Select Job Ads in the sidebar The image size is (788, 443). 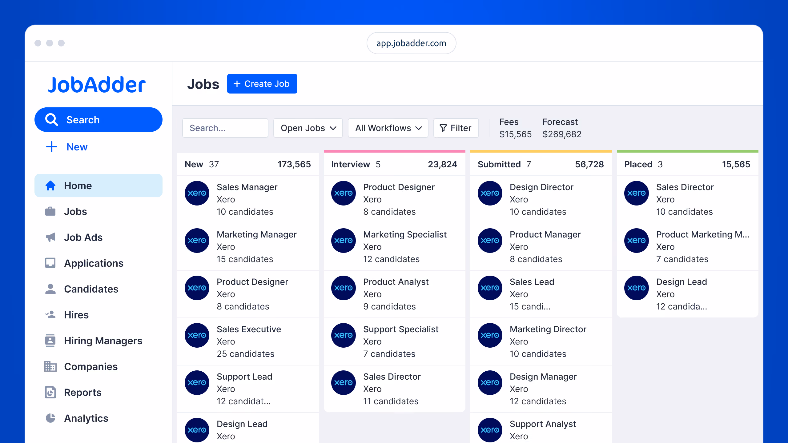coord(98,237)
